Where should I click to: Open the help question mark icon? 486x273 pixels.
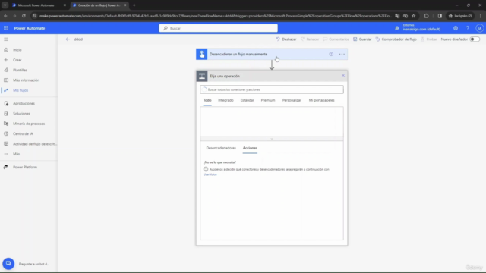tap(468, 28)
